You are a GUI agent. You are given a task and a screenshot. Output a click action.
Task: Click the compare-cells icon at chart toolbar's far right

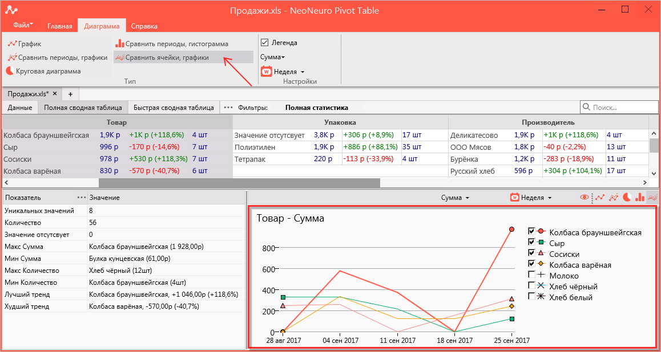click(652, 197)
